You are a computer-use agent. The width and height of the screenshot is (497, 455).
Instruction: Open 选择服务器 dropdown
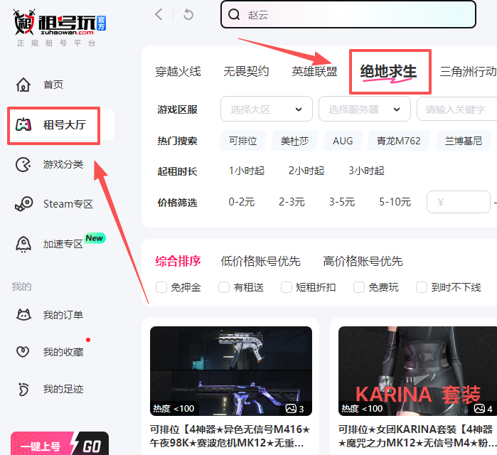pyautogui.click(x=365, y=109)
